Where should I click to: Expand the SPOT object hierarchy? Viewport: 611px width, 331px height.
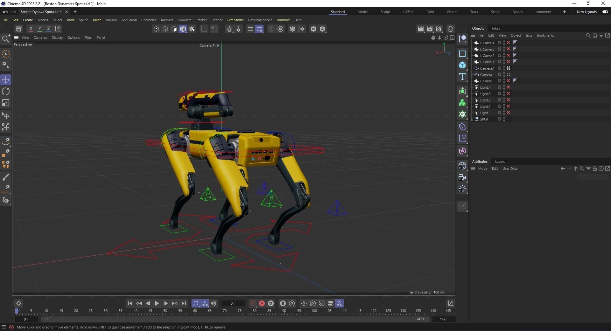click(472, 119)
